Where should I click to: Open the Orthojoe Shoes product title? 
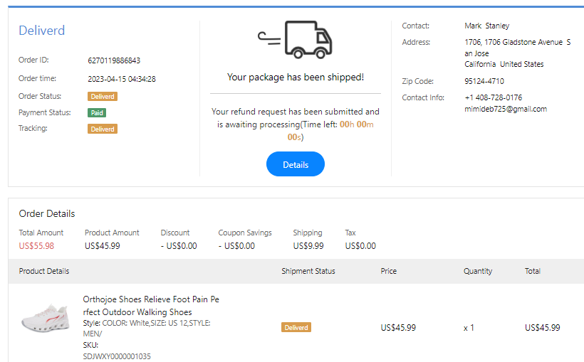[x=151, y=306]
